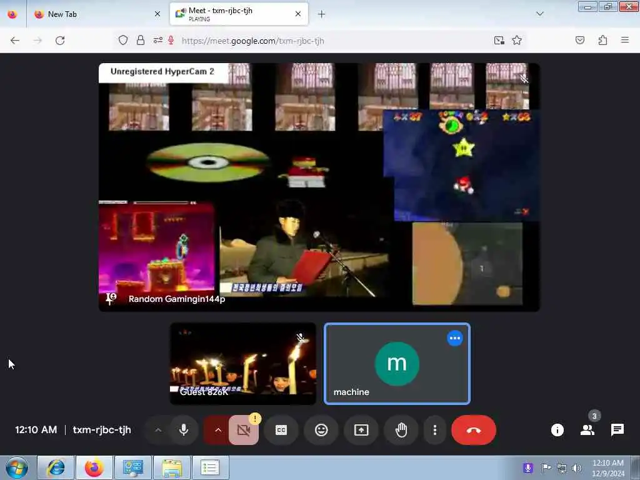640x480 pixels.
Task: Click the Random Gamingin144p pinned video
Action: (x=319, y=187)
